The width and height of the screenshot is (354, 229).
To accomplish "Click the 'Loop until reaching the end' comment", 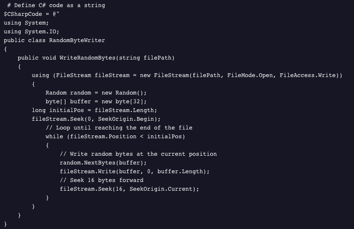I will click(x=119, y=128).
